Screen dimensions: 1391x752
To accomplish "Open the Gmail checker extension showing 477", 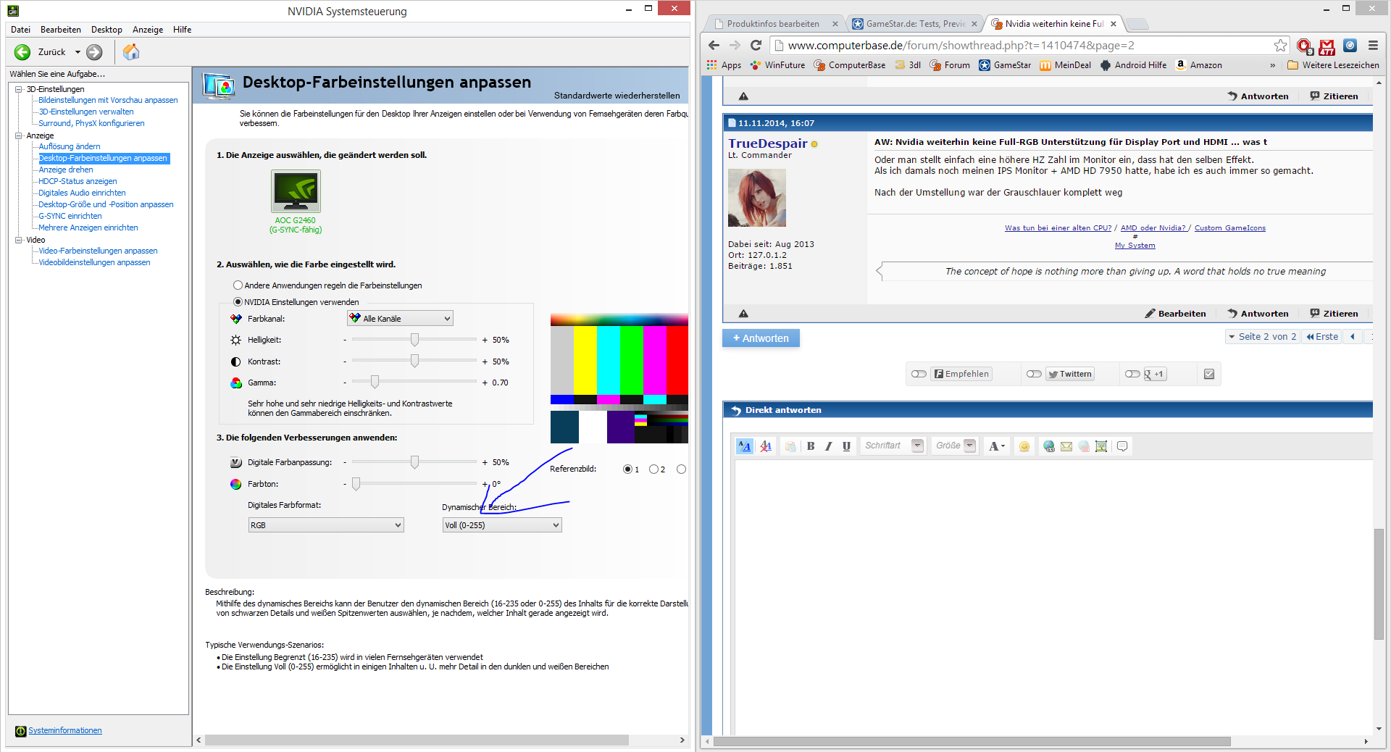I will click(x=1327, y=46).
